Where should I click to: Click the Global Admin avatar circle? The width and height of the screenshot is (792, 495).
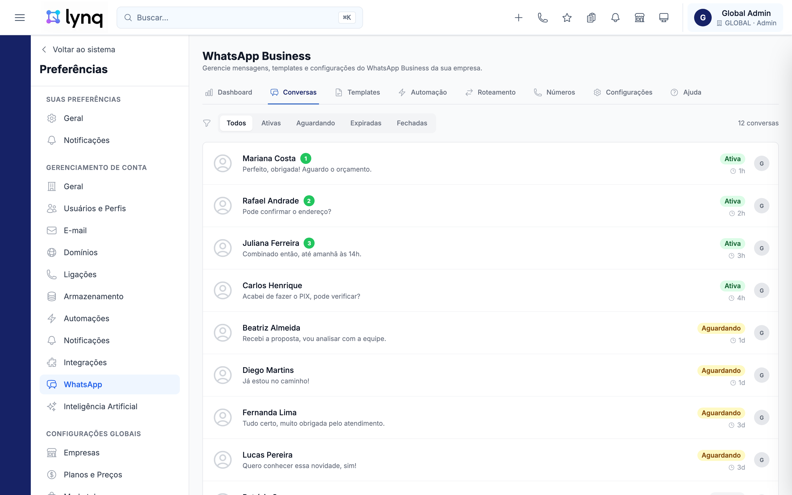pos(703,18)
